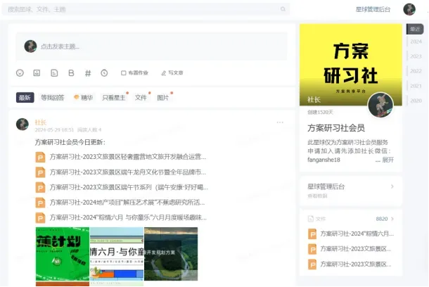Toggle bold with the B icon
This screenshot has height=287, width=429.
pyautogui.click(x=71, y=72)
